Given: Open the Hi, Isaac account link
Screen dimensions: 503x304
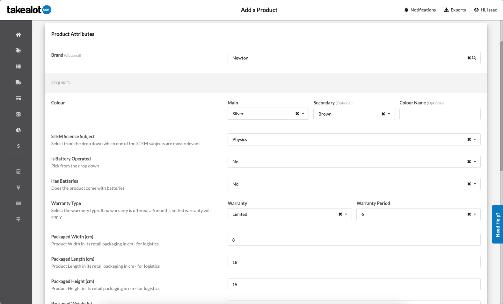Looking at the screenshot, I should click(485, 10).
